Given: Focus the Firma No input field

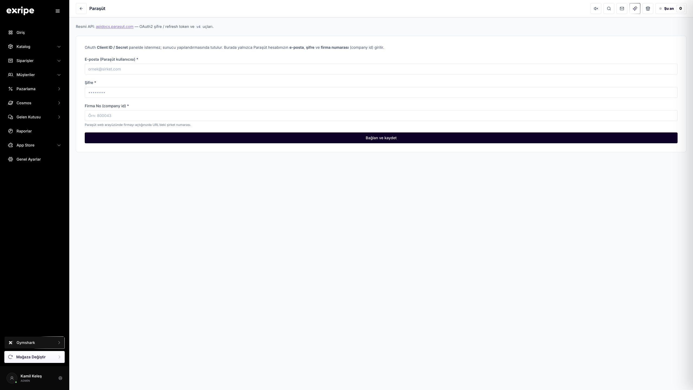Looking at the screenshot, I should [381, 116].
